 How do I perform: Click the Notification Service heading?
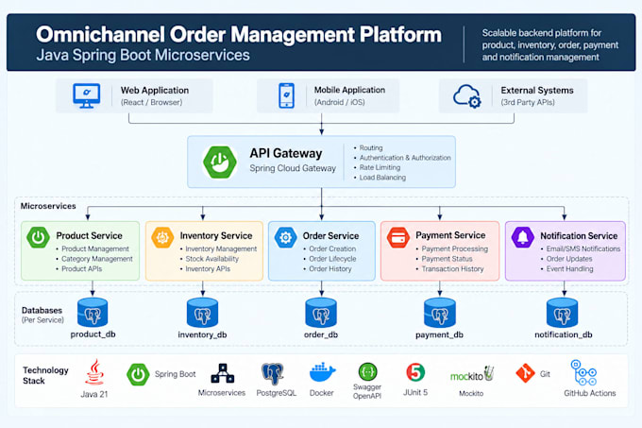[x=579, y=236]
